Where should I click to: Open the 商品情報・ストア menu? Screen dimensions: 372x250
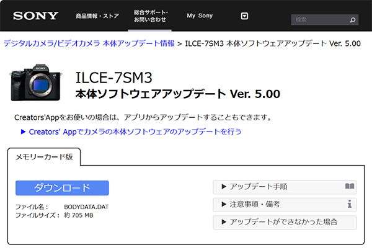coord(97,16)
